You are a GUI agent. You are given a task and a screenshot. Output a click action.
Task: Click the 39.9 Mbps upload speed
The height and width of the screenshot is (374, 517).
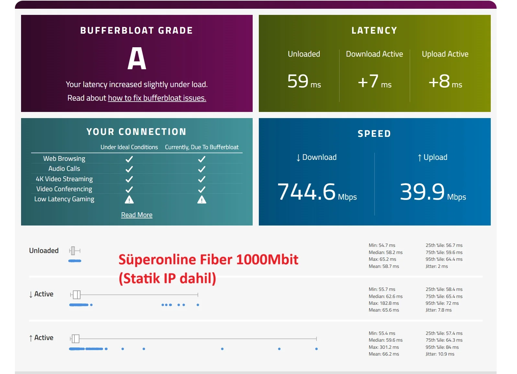point(433,192)
